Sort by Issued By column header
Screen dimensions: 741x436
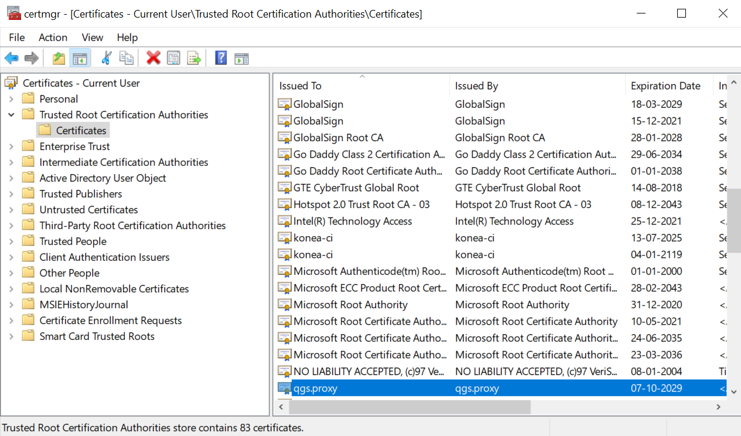point(476,86)
